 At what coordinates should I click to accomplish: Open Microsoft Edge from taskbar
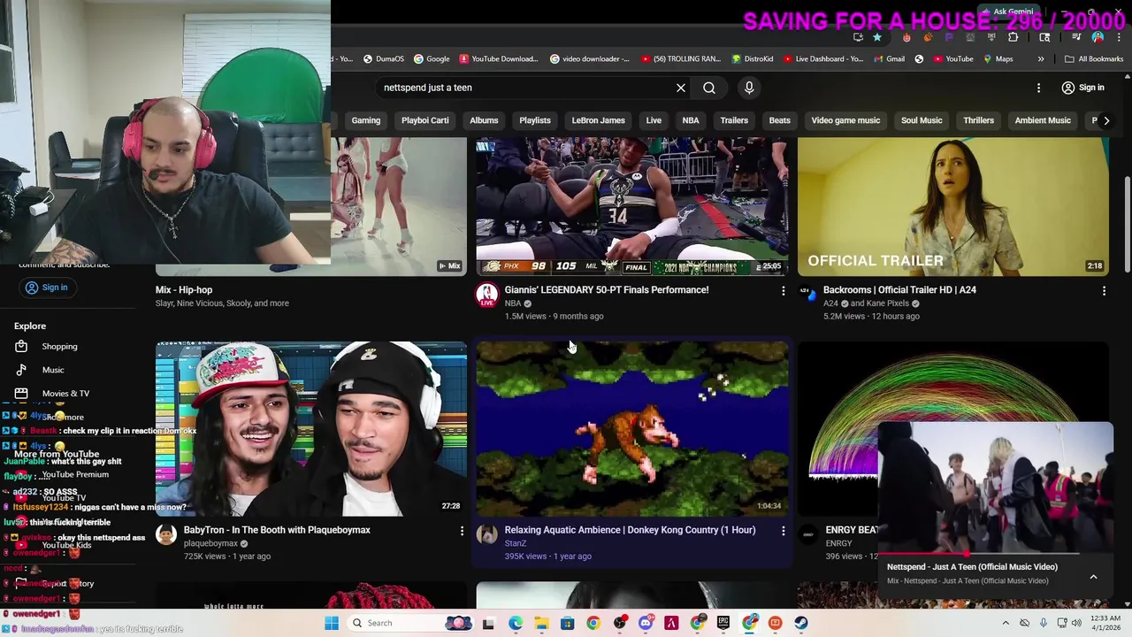516,623
